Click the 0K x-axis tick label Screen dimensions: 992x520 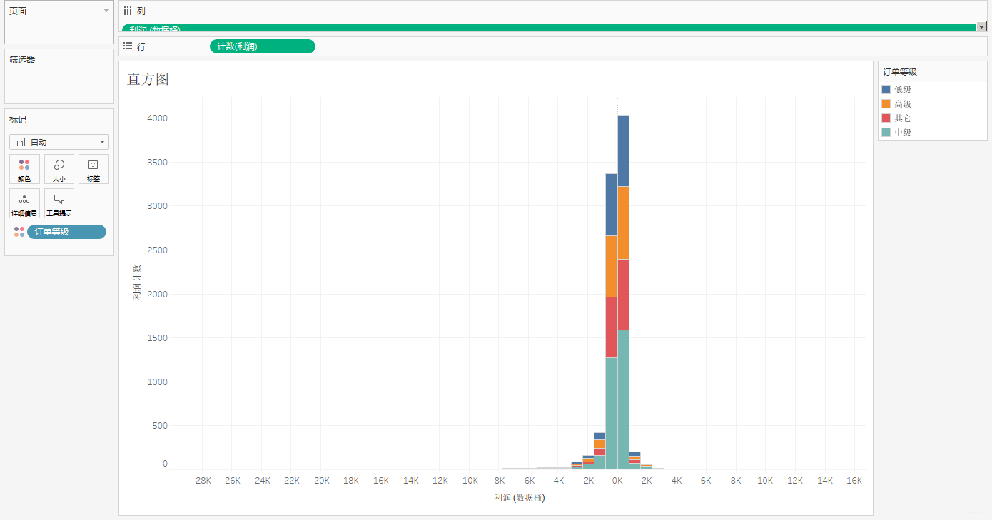pyautogui.click(x=617, y=481)
